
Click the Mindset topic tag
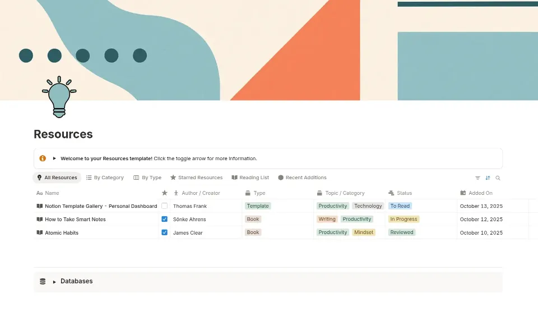[x=363, y=232]
